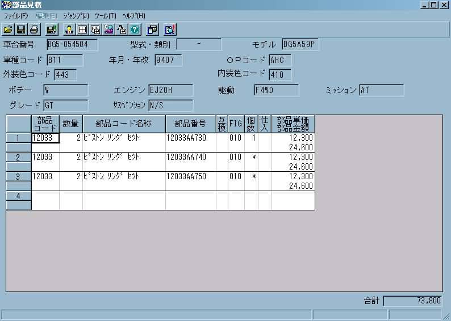The image size is (451, 321).
Task: Click the open folder toolbar icon
Action: coord(8,29)
